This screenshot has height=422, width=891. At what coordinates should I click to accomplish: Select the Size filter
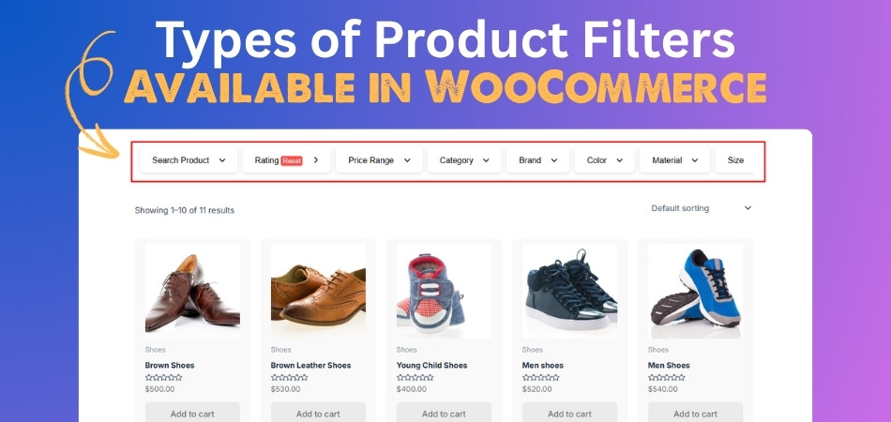(x=734, y=160)
